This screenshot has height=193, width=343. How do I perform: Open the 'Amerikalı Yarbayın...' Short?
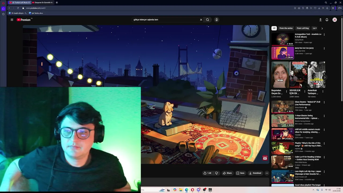(x=316, y=75)
